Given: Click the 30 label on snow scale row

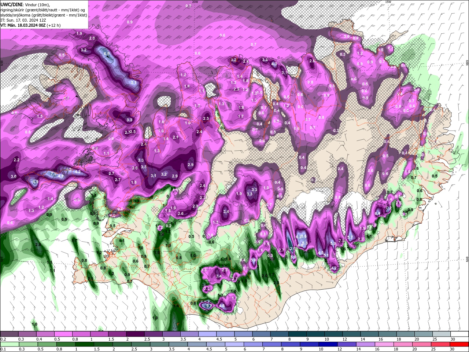Looking at the screenshot, I should pyautogui.click(x=453, y=339).
